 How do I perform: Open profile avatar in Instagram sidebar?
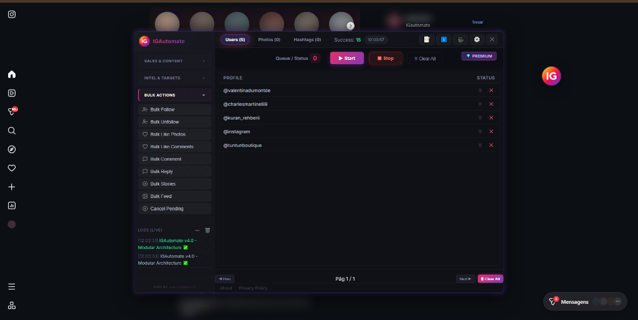click(12, 225)
